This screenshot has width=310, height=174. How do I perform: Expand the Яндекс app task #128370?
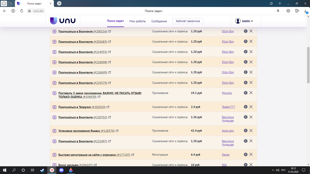[54, 131]
